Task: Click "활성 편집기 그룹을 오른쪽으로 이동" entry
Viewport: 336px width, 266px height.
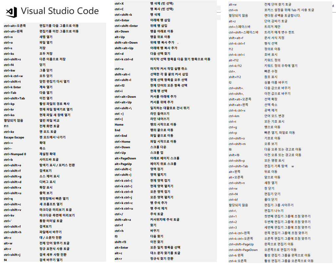Action: coord(289,261)
